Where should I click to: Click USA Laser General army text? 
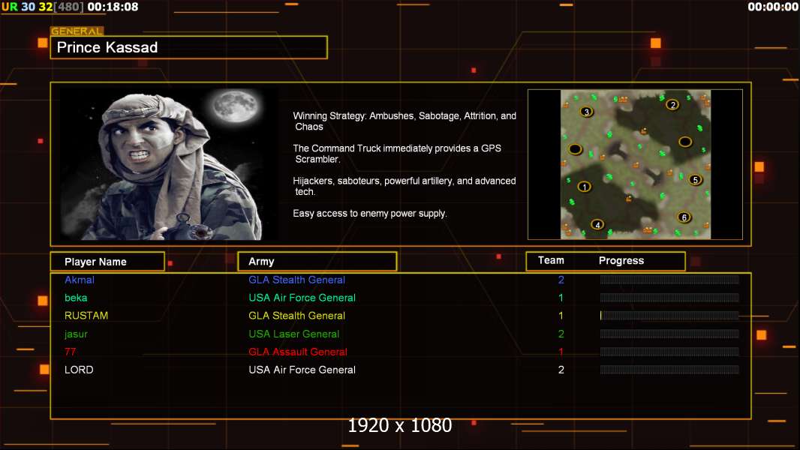point(294,334)
